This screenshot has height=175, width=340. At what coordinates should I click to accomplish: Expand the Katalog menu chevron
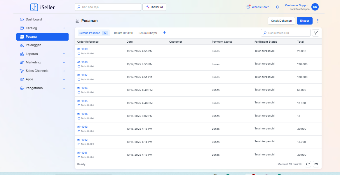point(64,28)
